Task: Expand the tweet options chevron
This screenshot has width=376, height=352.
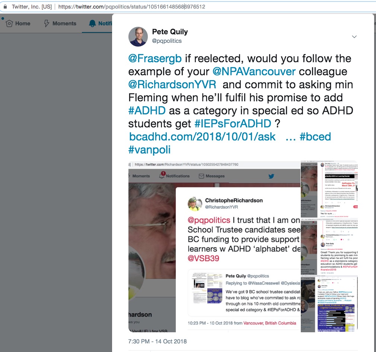Action: 354,37
